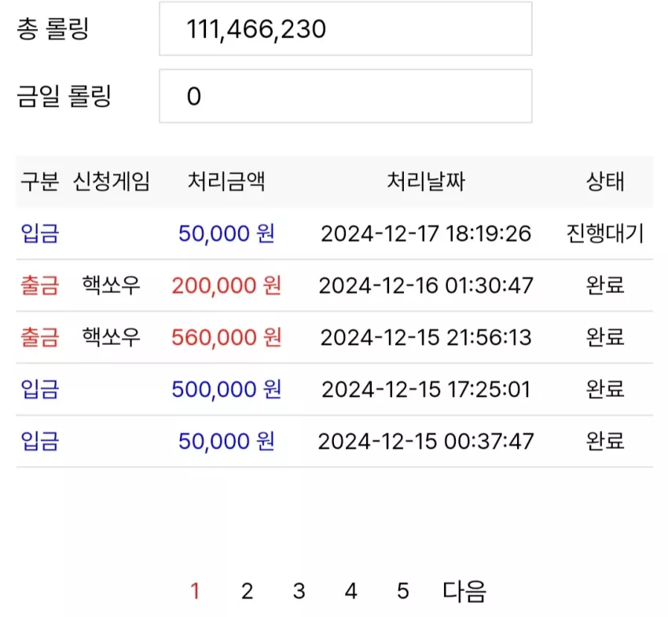Go to page 3
Viewport: 668px width, 617px height.
[299, 591]
